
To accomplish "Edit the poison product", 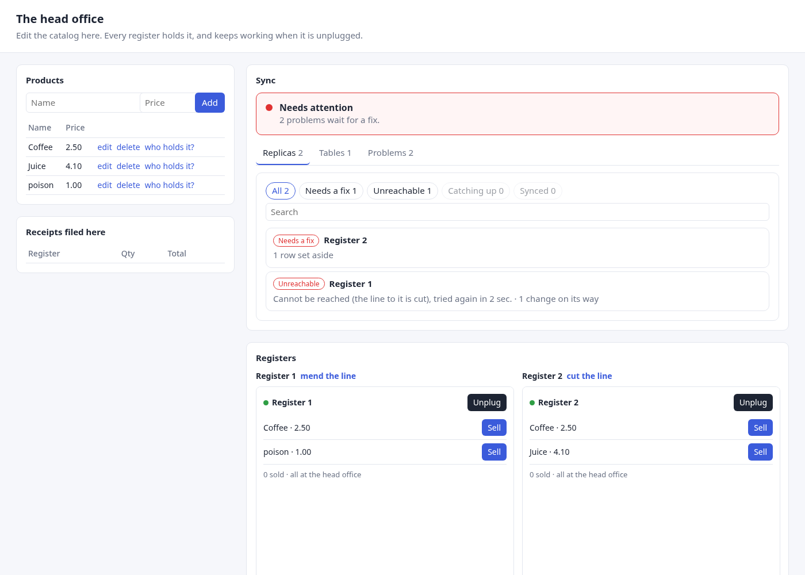I will pyautogui.click(x=105, y=185).
